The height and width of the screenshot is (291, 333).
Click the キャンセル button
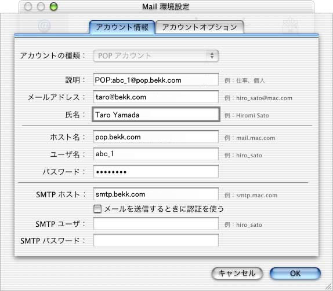237,273
